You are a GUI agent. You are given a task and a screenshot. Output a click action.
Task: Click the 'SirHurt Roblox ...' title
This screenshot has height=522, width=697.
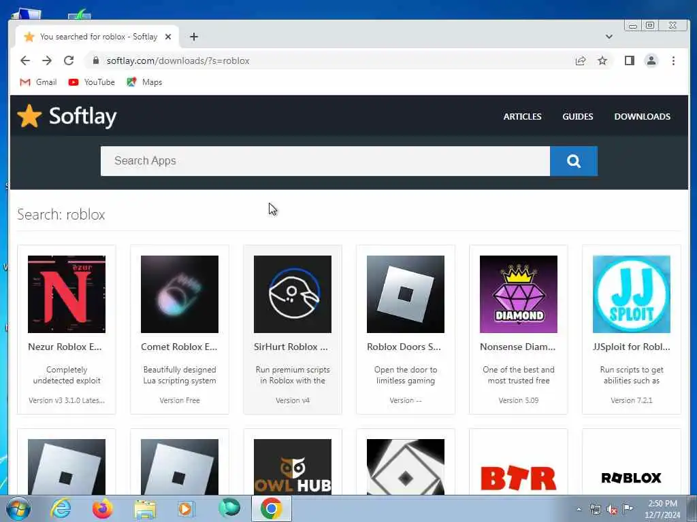click(x=291, y=347)
